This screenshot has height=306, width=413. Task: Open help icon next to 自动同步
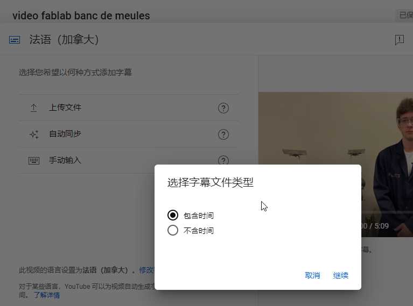click(223, 134)
